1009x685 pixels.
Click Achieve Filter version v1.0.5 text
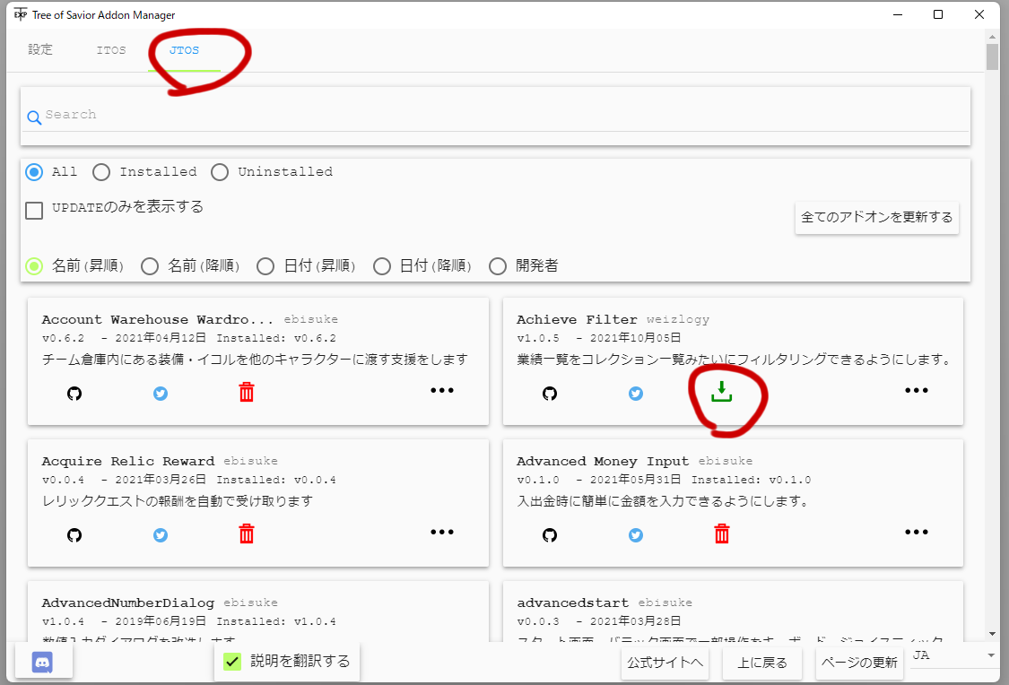pyautogui.click(x=538, y=338)
